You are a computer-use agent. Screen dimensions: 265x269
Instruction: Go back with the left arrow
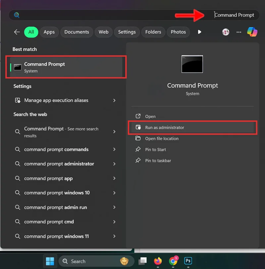tap(17, 32)
